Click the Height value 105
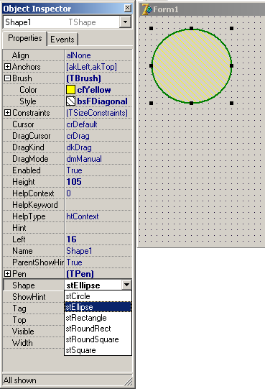The width and height of the screenshot is (265, 389). tap(74, 182)
